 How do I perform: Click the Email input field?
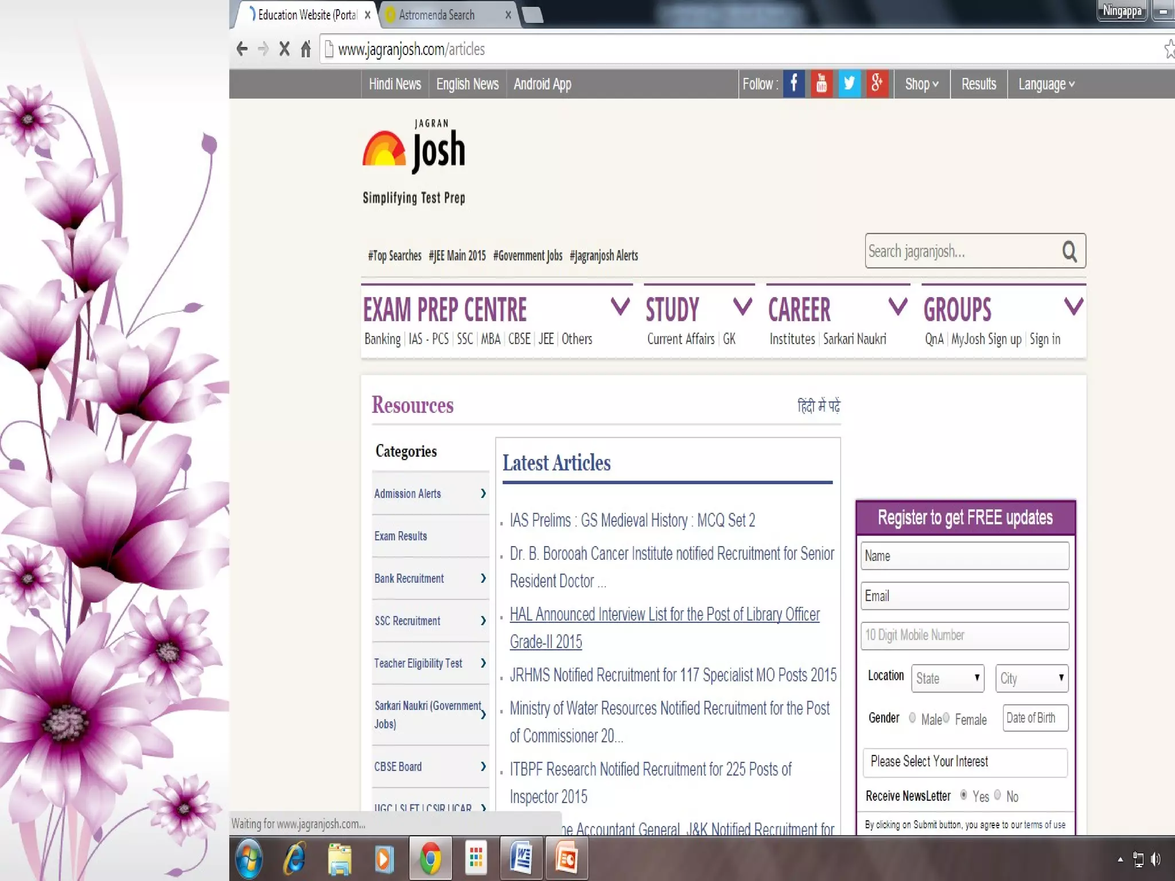pos(965,596)
